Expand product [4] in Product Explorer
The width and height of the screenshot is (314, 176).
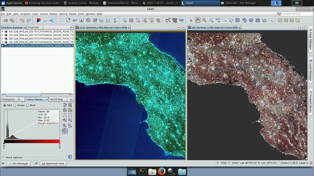[x=2, y=31]
